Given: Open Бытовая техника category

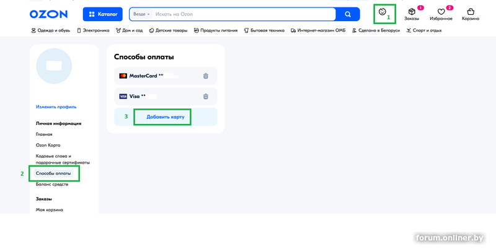Looking at the screenshot, I should (x=264, y=30).
